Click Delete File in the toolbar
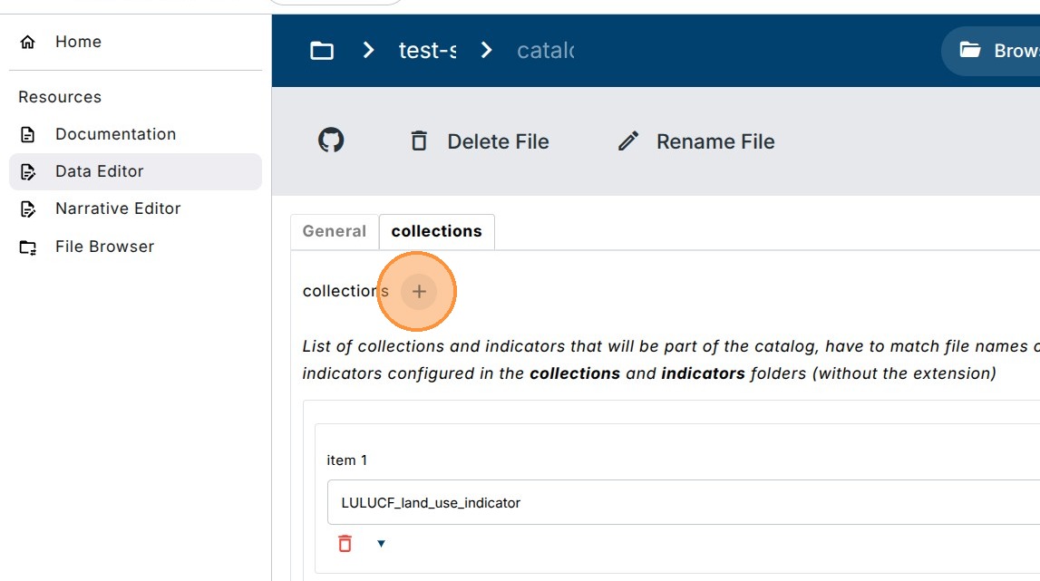Viewport: 1040px width, 581px height. (480, 141)
